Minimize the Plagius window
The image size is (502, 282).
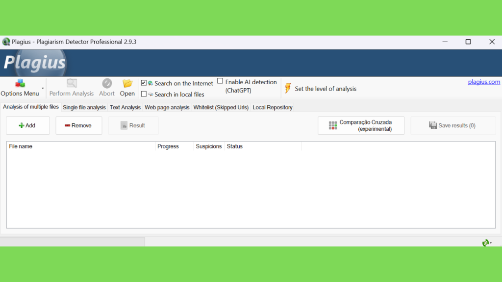(445, 42)
